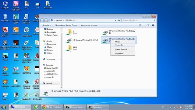Choose Create shortcut in context menu
The width and height of the screenshot is (195, 110).
click(x=121, y=49)
